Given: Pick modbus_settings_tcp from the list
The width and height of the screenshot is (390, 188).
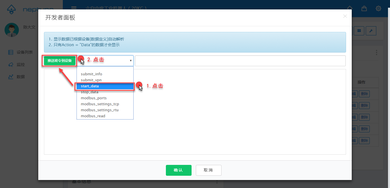Looking at the screenshot, I should 100,104.
